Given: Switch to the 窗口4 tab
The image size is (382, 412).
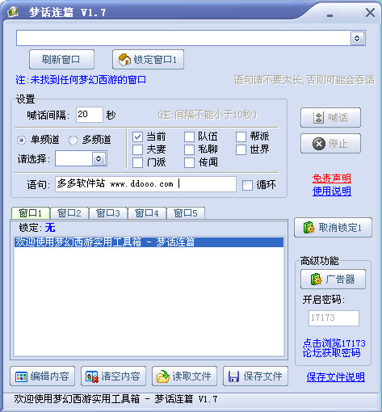Looking at the screenshot, I should pos(147,213).
